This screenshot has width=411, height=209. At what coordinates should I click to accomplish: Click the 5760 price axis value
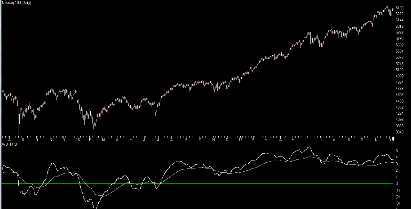[x=399, y=39]
